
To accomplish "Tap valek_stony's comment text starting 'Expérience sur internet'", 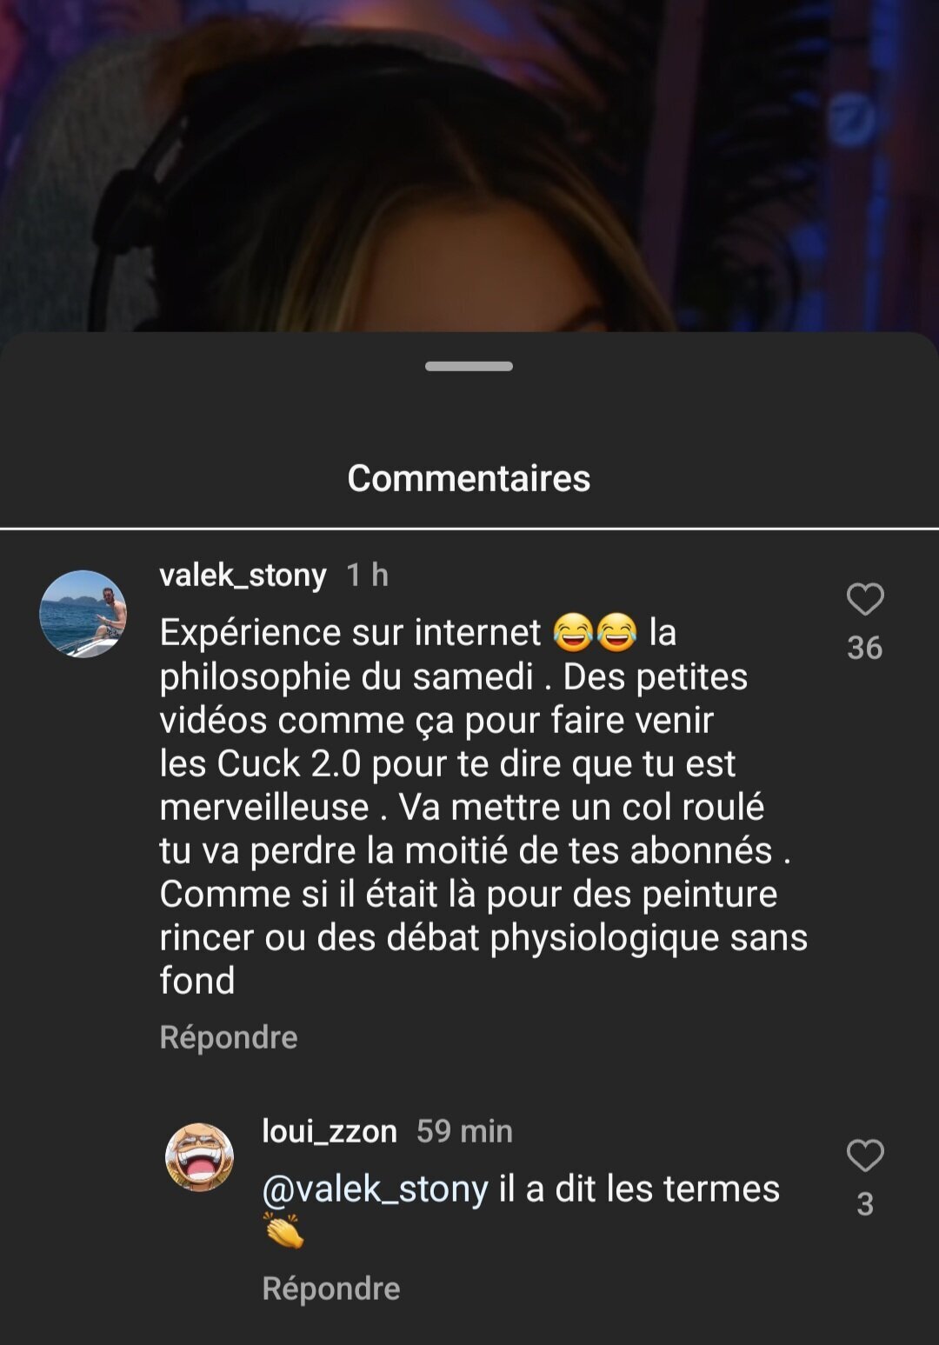I will [x=483, y=807].
